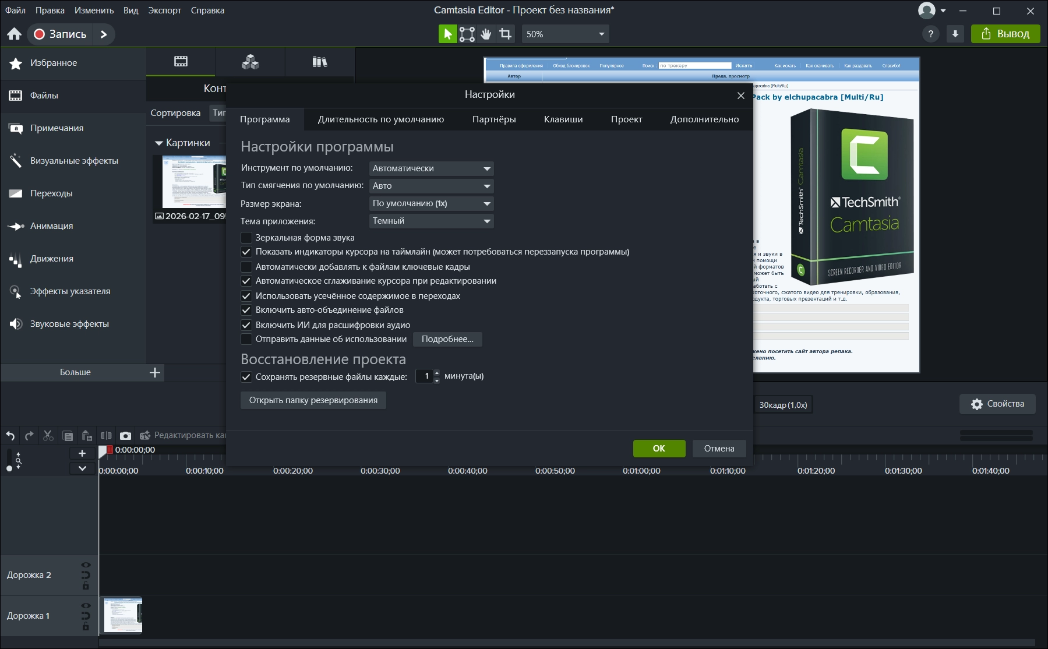Enable the mirrored audio waveform checkbox
The width and height of the screenshot is (1048, 649).
click(x=246, y=238)
